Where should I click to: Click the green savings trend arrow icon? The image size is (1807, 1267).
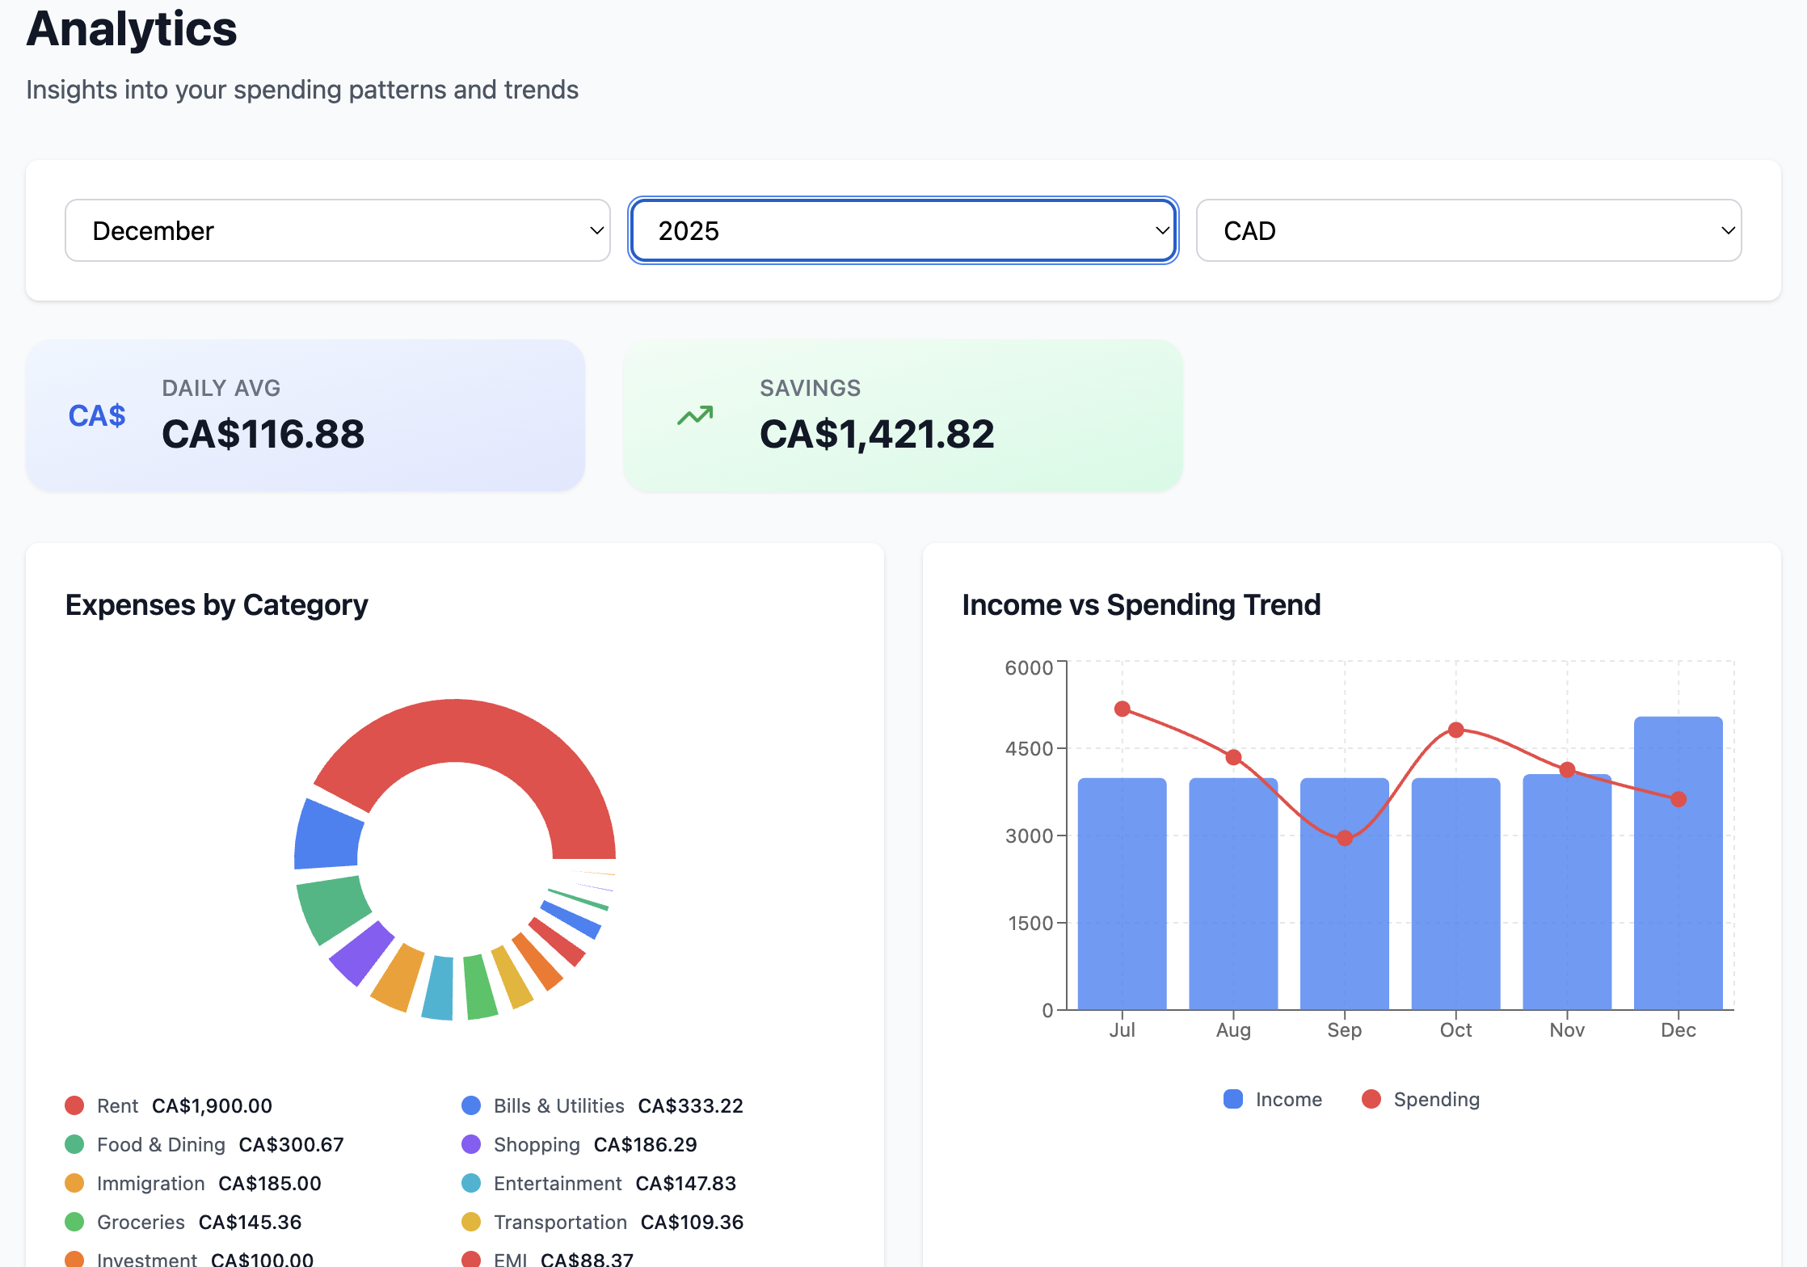pyautogui.click(x=693, y=415)
